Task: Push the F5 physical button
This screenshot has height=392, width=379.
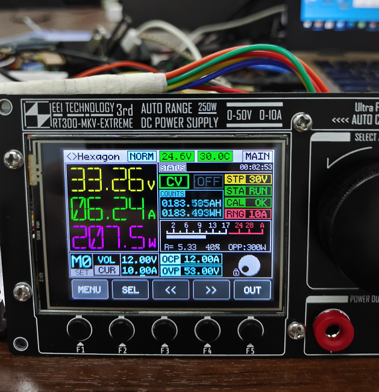Action: (x=250, y=329)
